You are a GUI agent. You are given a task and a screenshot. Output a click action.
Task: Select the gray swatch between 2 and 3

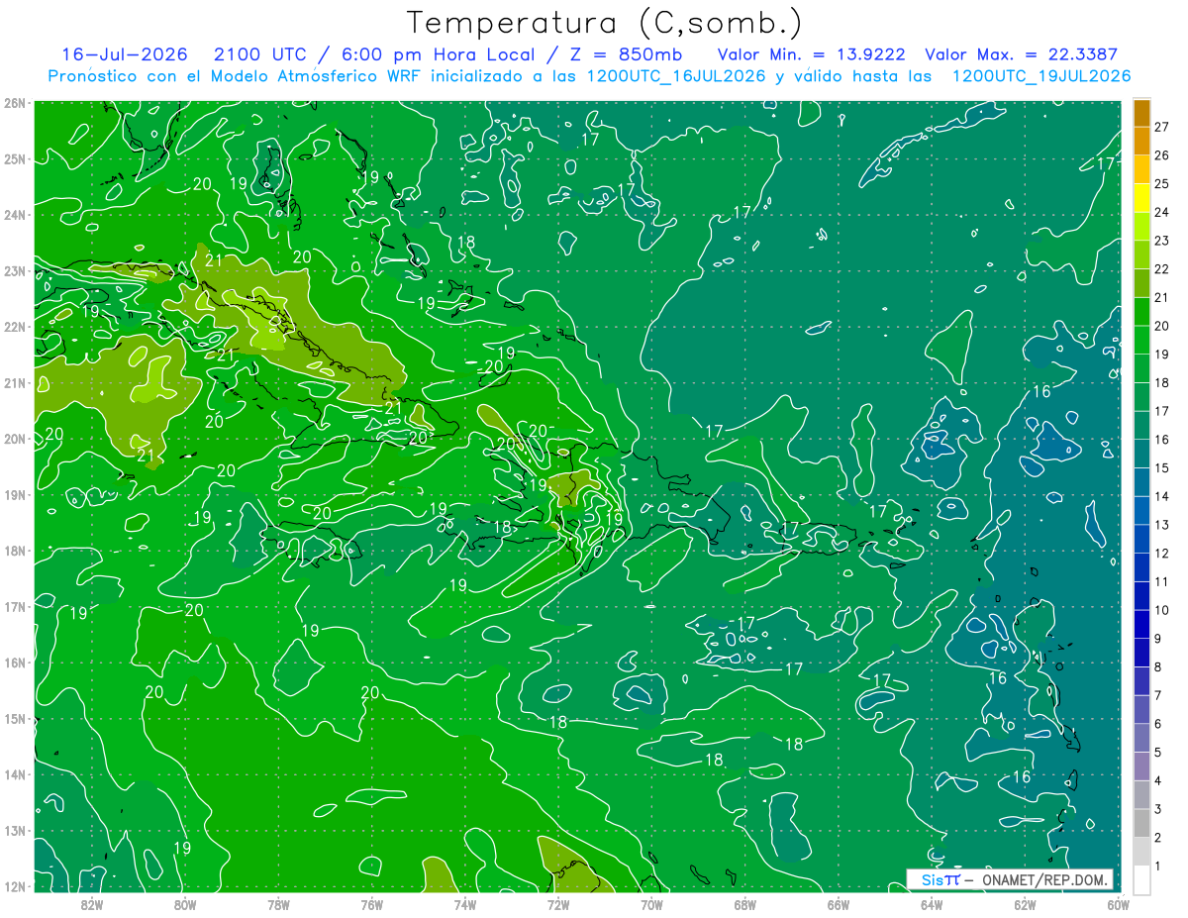point(1142,824)
